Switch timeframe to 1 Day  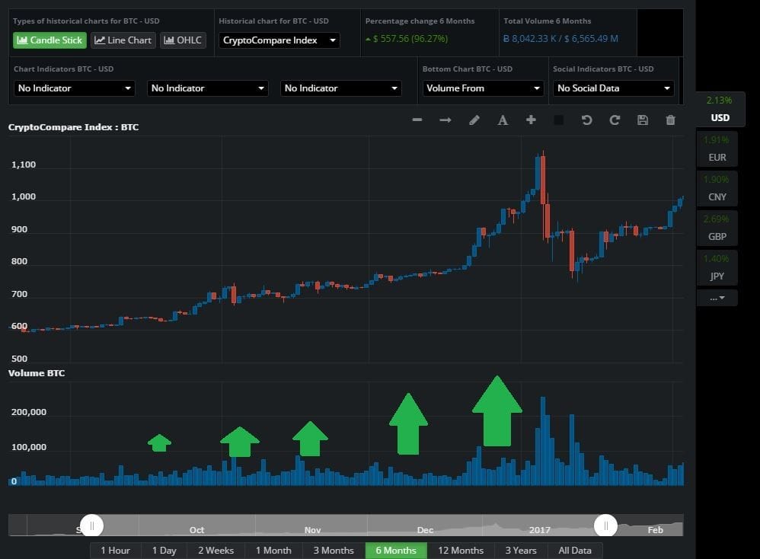click(x=164, y=550)
